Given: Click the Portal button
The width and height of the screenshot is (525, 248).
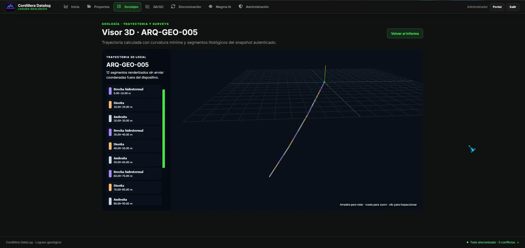Looking at the screenshot, I should point(497,7).
